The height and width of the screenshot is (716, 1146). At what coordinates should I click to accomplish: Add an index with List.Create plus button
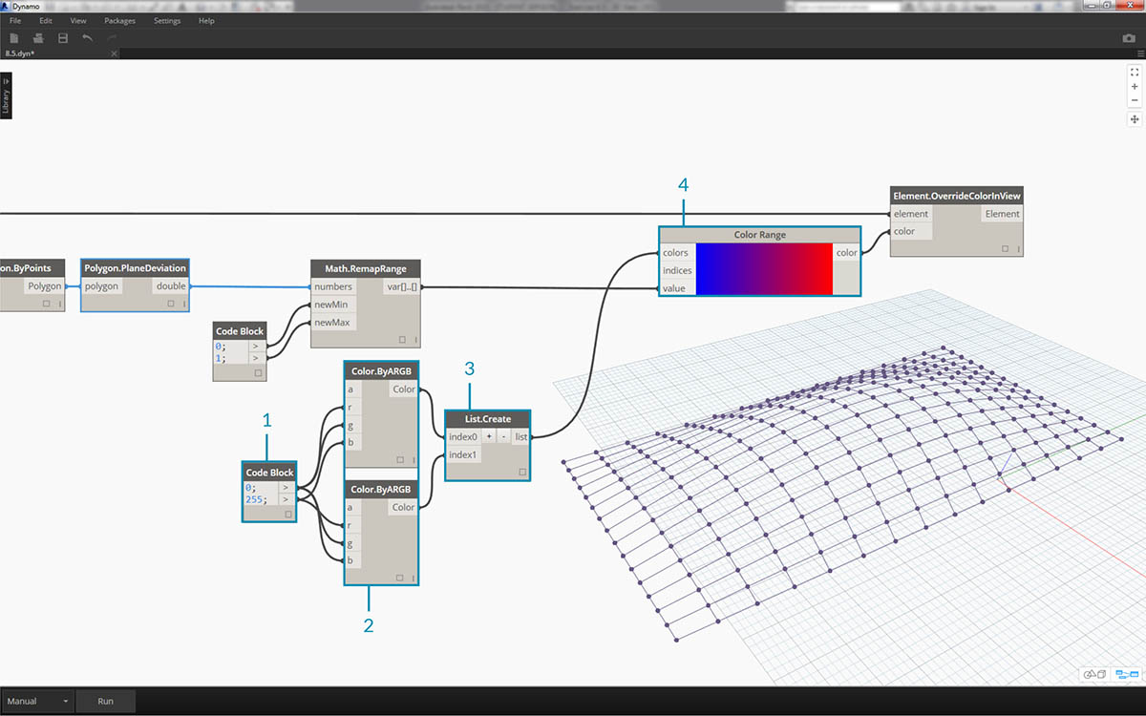click(488, 436)
